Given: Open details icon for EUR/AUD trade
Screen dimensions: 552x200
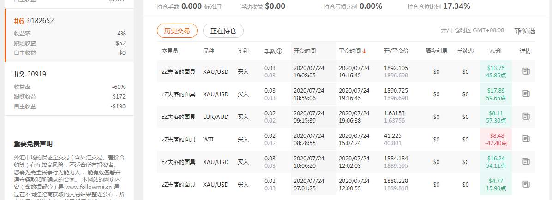Looking at the screenshot, I should click(526, 116).
